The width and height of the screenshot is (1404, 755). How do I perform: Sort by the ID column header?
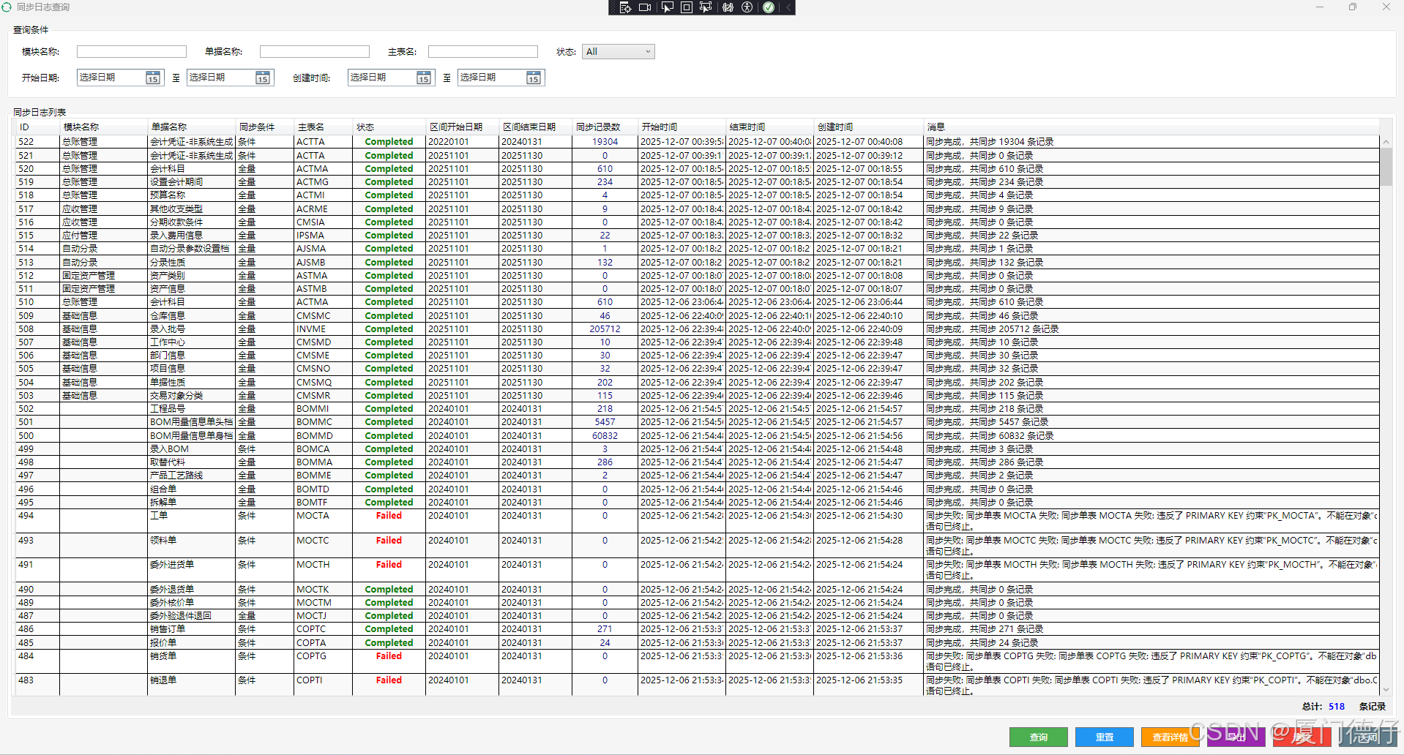(38, 127)
